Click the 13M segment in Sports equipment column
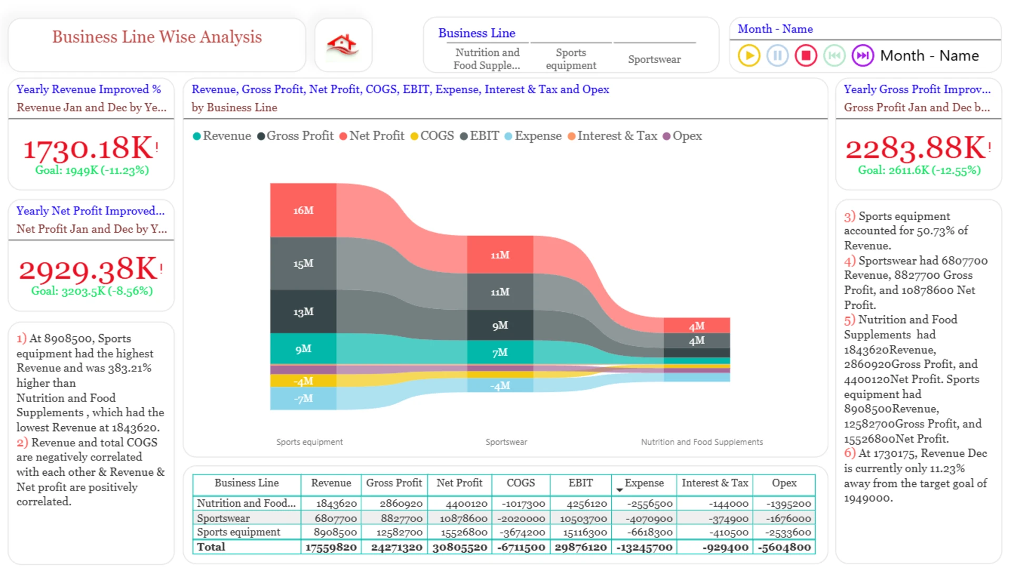 [303, 311]
